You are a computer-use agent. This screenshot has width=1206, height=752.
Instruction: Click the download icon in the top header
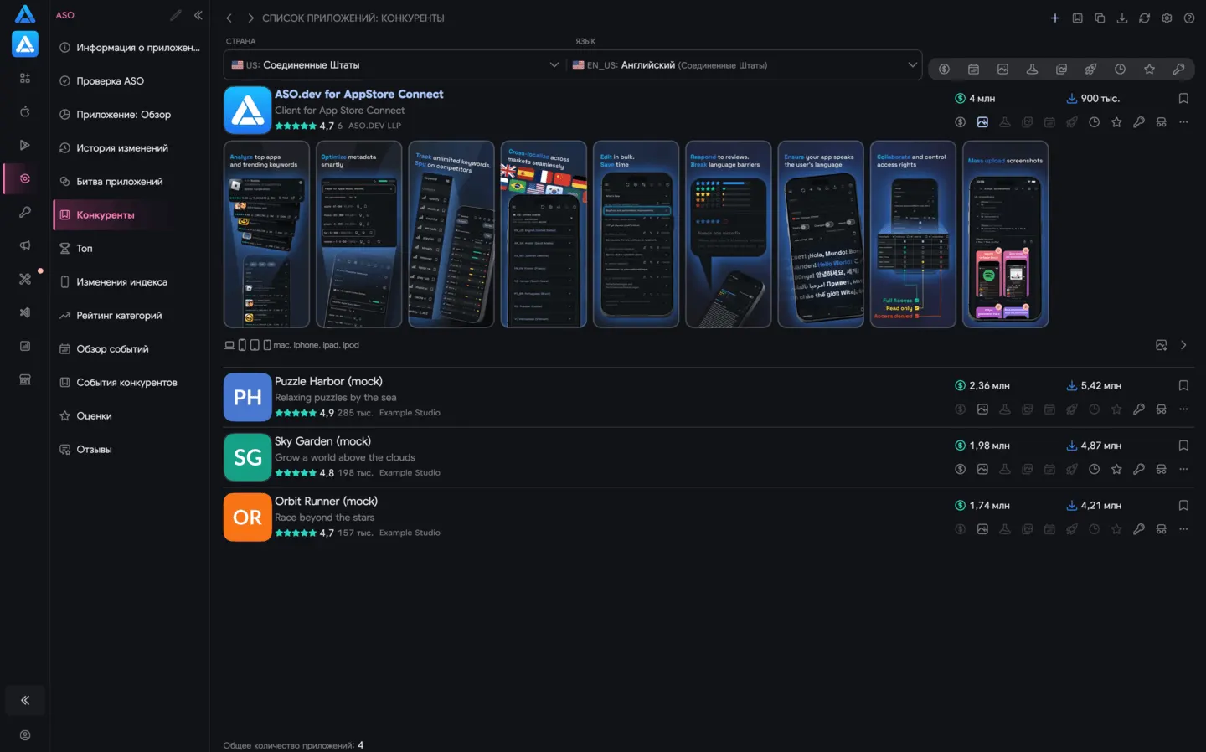click(x=1122, y=18)
